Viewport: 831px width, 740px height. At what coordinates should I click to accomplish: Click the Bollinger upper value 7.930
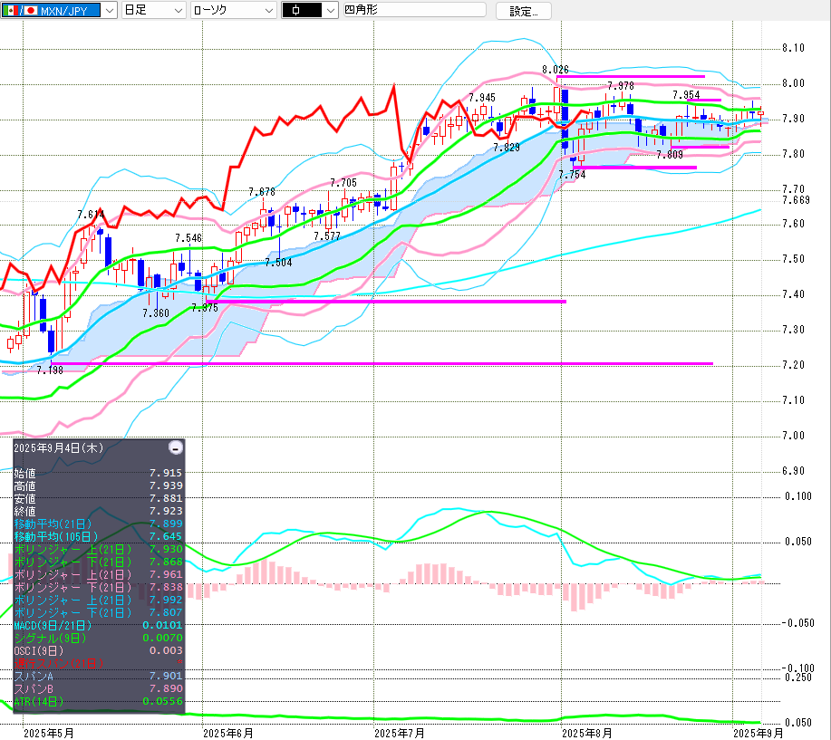pyautogui.click(x=165, y=549)
